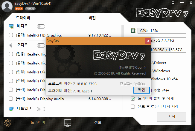Click the 확인 button in EasyDrv dialog
The height and width of the screenshot is (131, 195).
click(x=141, y=90)
